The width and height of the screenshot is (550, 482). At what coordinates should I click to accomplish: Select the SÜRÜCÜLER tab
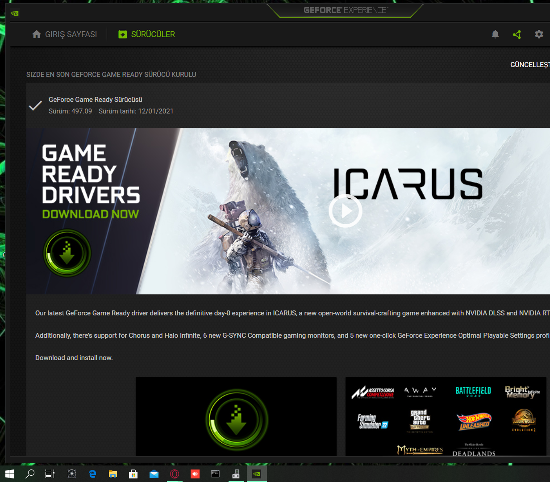pos(146,34)
